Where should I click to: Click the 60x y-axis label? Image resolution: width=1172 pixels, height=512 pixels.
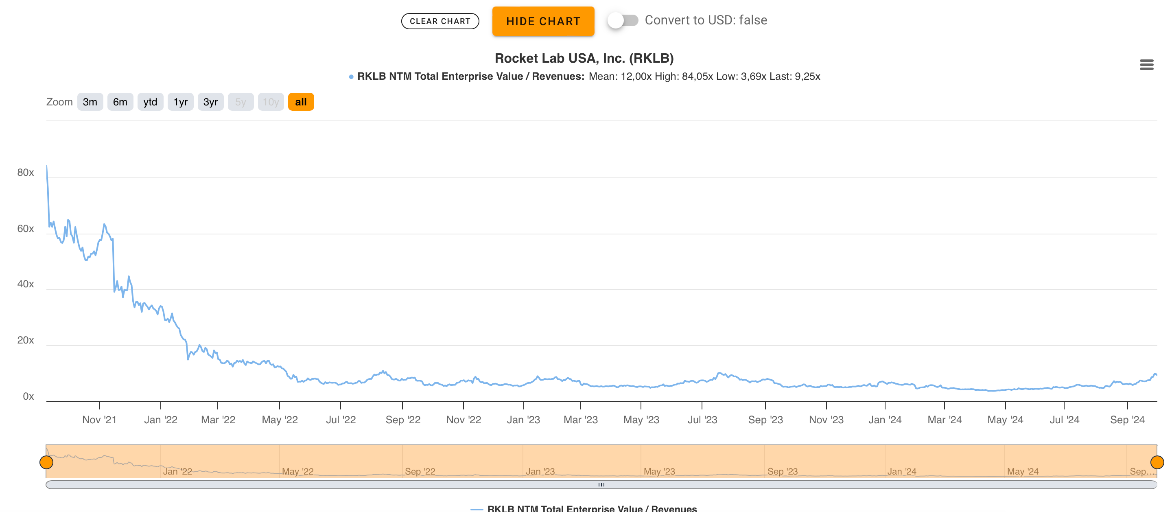click(26, 228)
